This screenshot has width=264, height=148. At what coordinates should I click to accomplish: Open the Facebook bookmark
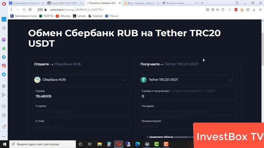point(96,16)
